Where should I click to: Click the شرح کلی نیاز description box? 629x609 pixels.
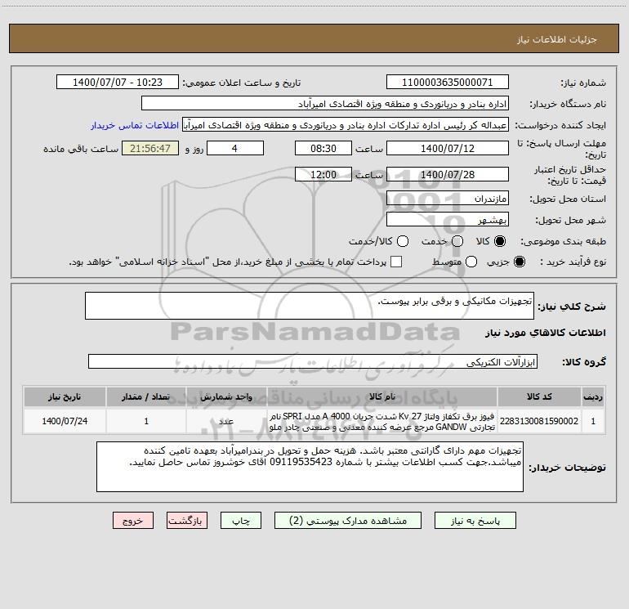pos(310,306)
